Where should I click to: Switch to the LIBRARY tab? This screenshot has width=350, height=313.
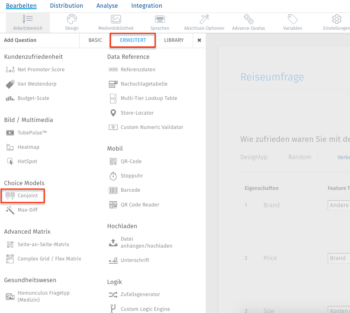click(174, 40)
